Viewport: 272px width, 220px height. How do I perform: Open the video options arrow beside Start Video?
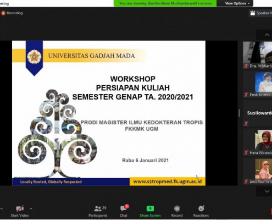point(31,208)
